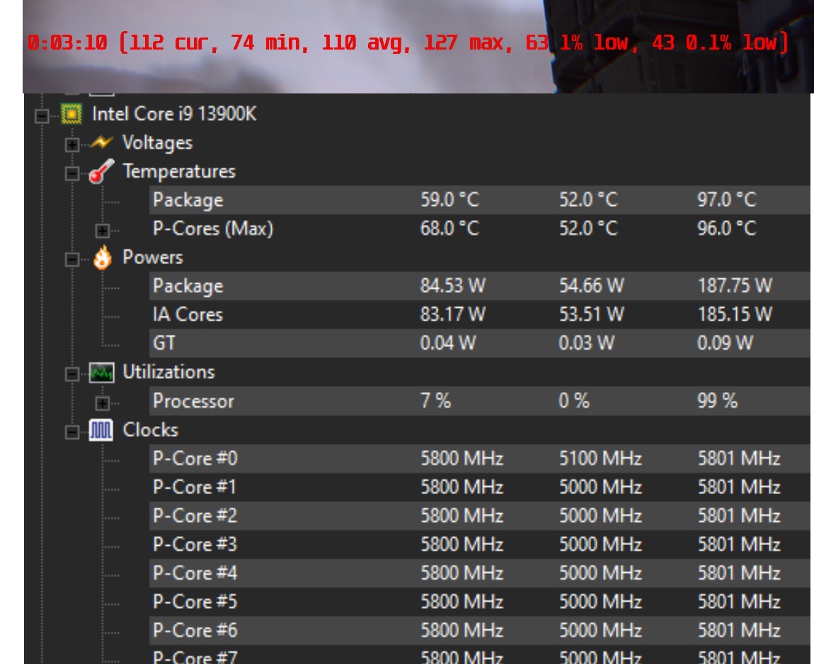Collapse the Clocks section

[72, 431]
